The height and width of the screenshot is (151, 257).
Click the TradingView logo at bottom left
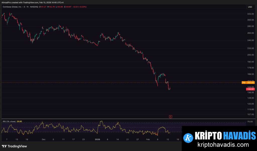(14, 146)
